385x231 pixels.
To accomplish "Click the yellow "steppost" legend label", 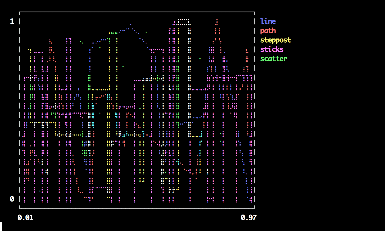I will coord(276,40).
